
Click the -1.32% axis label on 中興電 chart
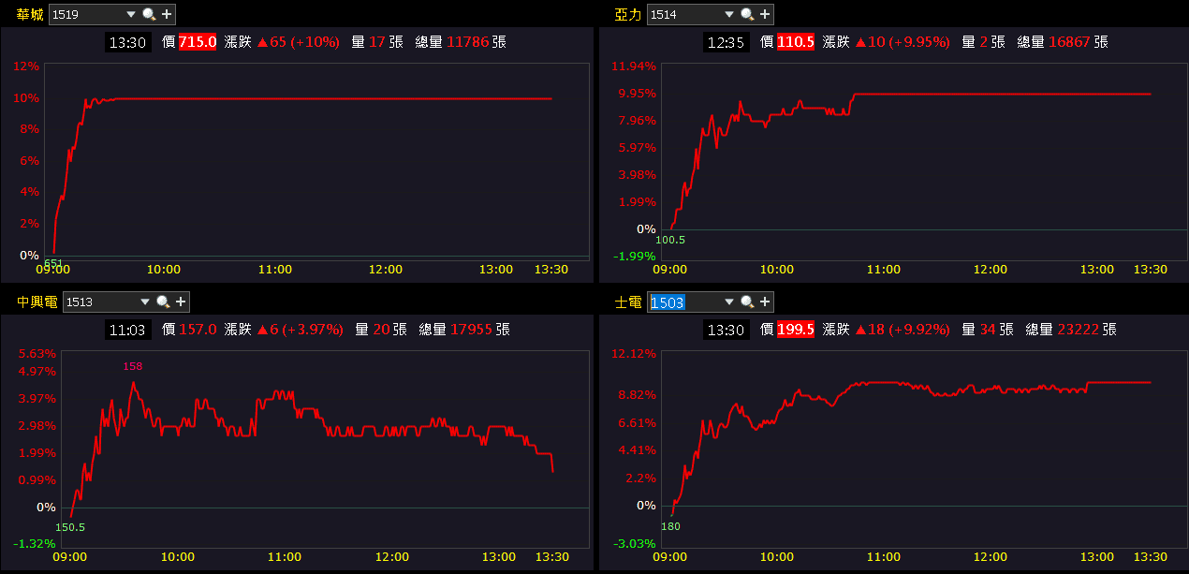(x=36, y=543)
